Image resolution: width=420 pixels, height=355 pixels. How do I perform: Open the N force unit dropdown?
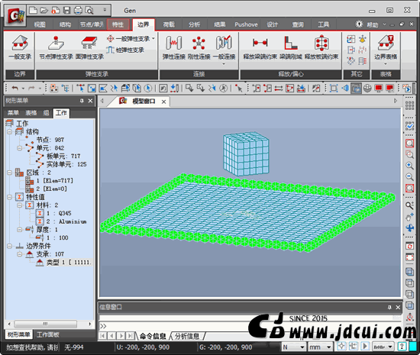294,347
